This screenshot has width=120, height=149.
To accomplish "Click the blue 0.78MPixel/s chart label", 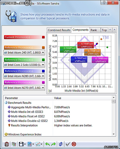I will coord(79,59).
